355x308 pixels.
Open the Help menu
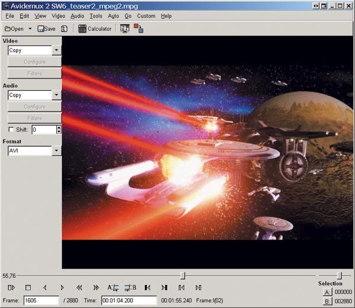pyautogui.click(x=166, y=16)
